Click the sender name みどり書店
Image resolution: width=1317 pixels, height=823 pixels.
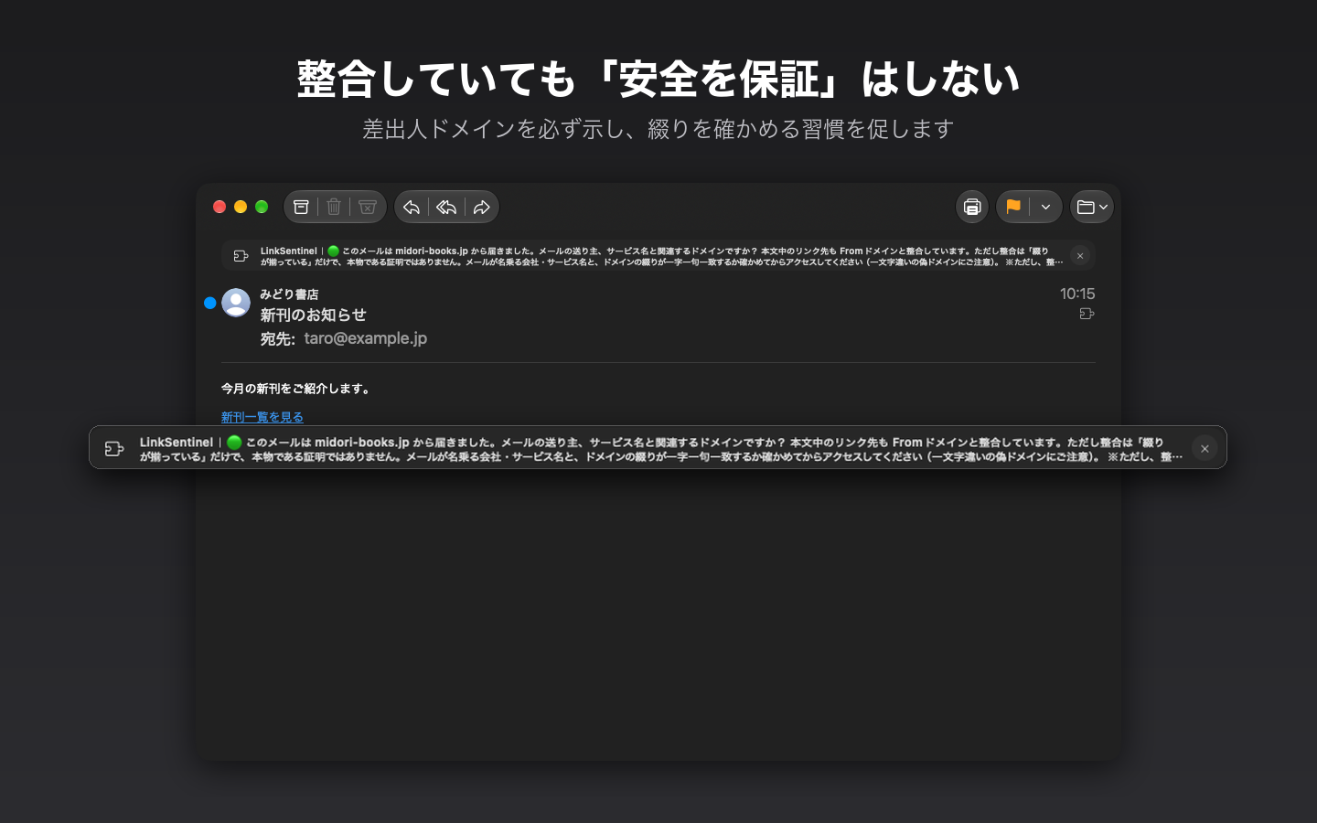point(289,294)
